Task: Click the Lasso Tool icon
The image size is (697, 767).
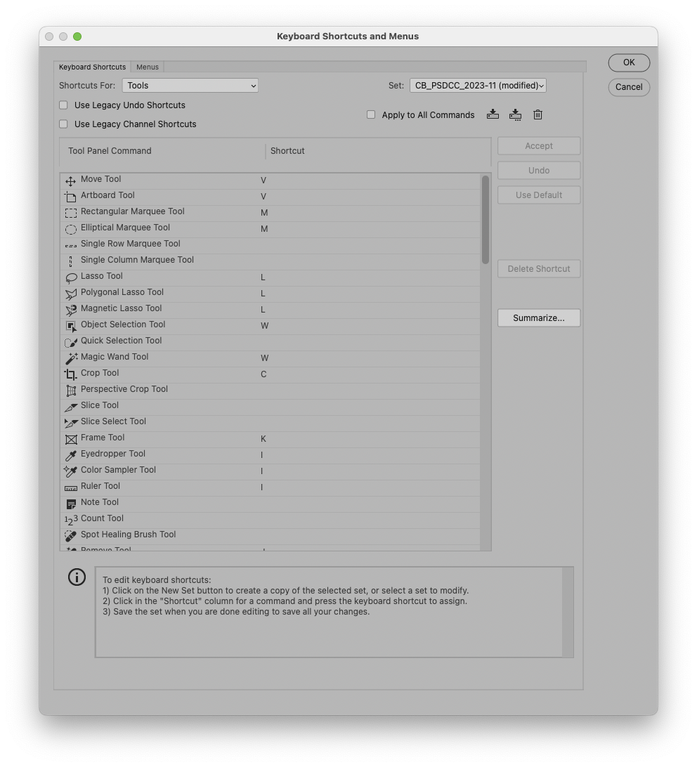Action: pyautogui.click(x=70, y=277)
